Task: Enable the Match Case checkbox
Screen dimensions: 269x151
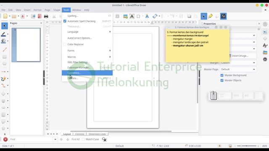Action: coord(83,139)
